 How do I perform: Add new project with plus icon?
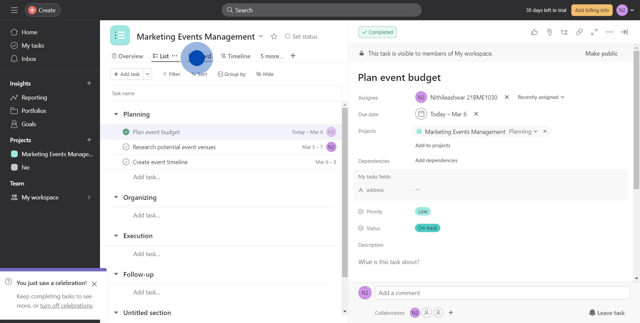[x=89, y=140]
